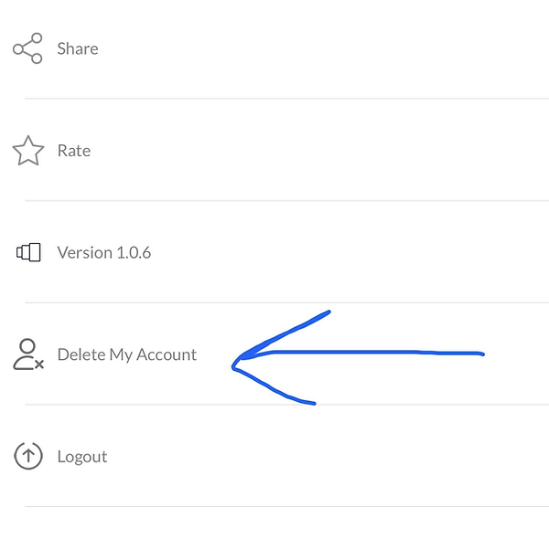
Task: Click the Rate star icon
Action: point(27,151)
